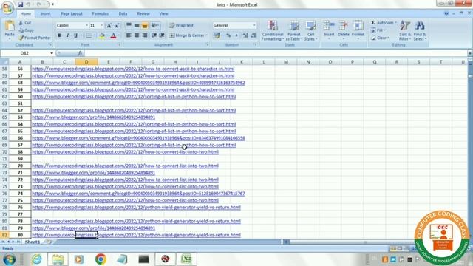Increase decimal places
473x266 pixels.
(245, 35)
